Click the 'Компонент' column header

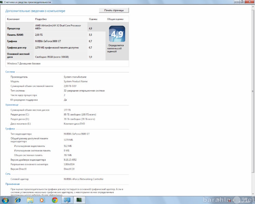click(x=13, y=19)
